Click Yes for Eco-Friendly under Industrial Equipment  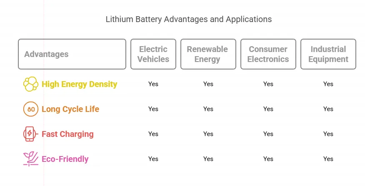[328, 159]
